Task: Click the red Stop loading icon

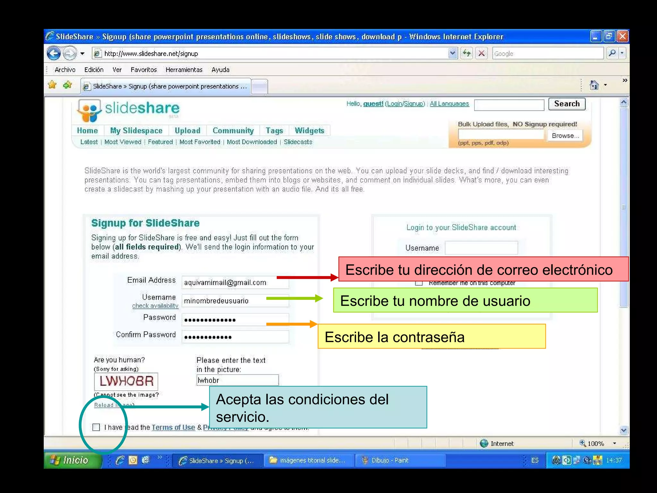Action: 481,53
